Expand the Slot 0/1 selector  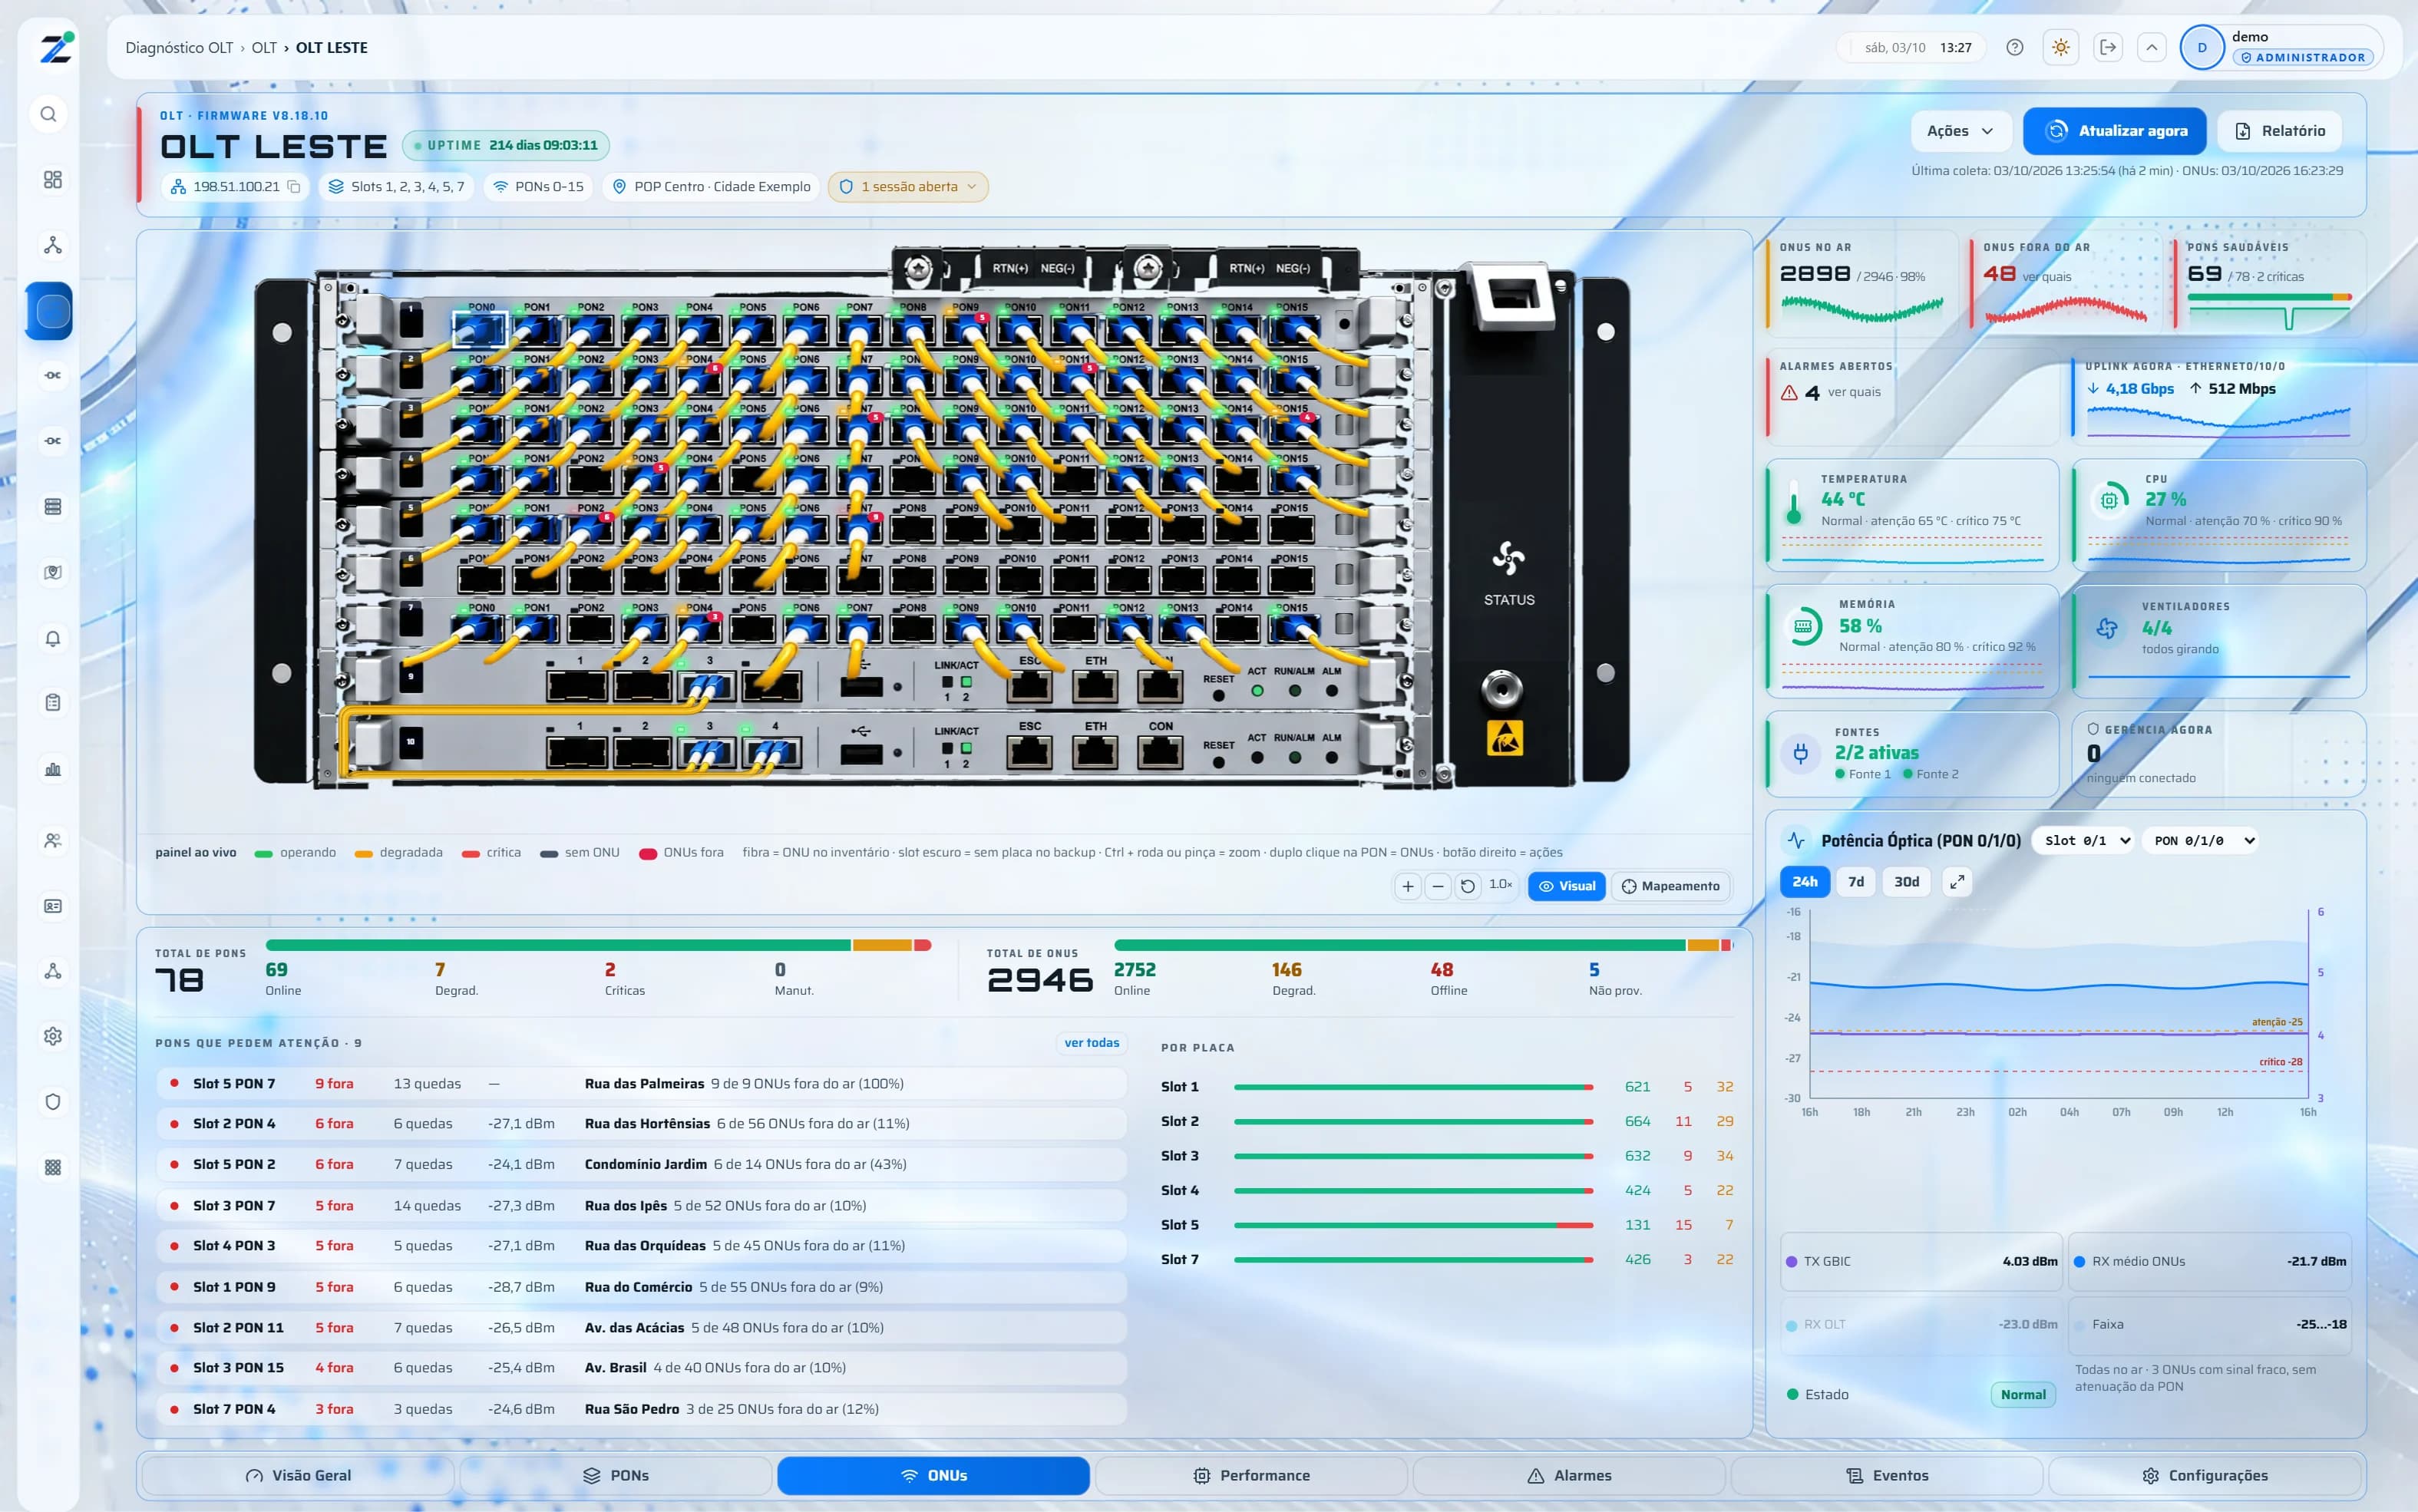click(2086, 840)
